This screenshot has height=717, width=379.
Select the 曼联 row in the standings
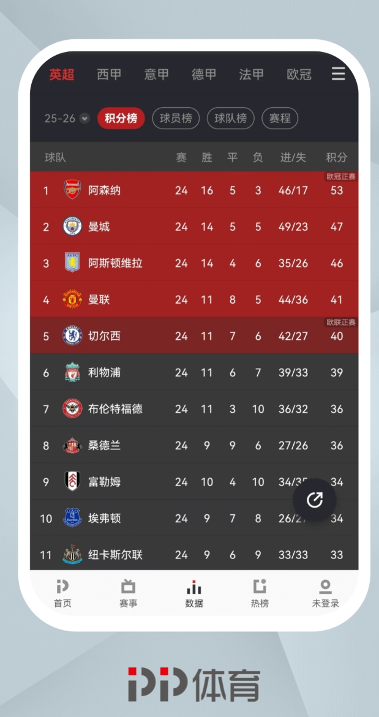click(x=184, y=299)
